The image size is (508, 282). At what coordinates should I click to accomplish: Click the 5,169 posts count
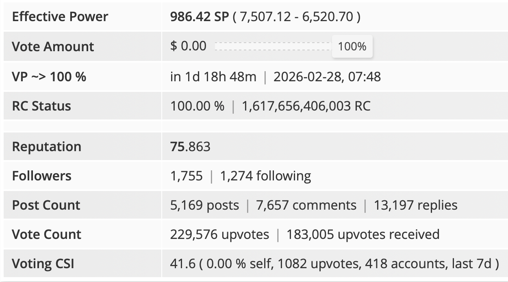pyautogui.click(x=204, y=205)
